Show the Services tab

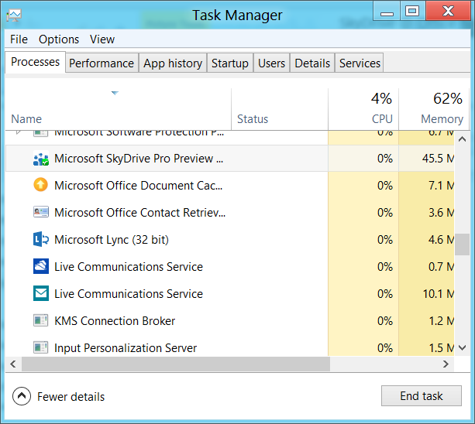[x=360, y=63]
